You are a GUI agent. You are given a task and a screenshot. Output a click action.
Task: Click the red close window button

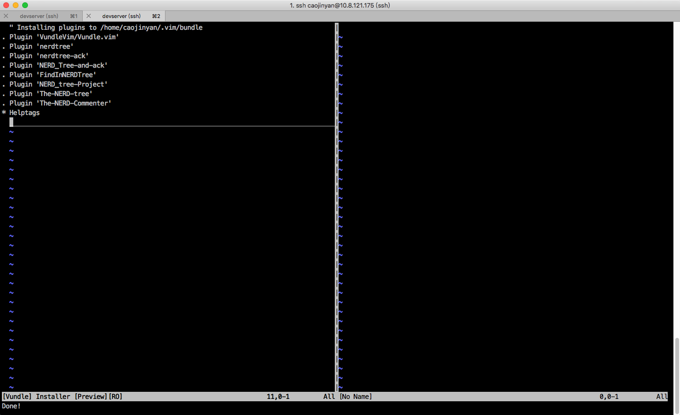point(6,5)
